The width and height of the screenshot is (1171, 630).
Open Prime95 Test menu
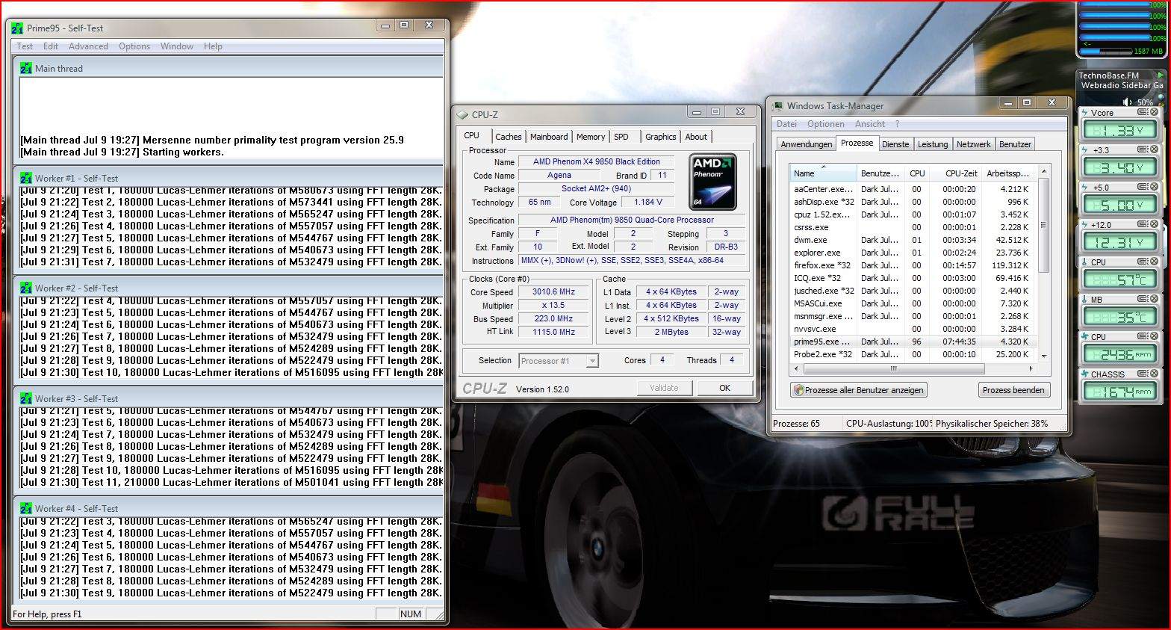[25, 46]
